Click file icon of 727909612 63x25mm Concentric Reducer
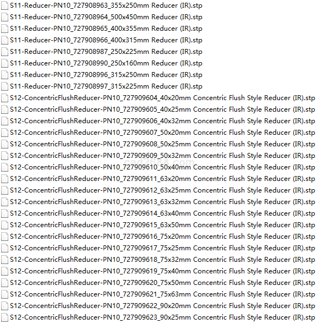Image resolution: width=318 pixels, height=324 pixels. (4, 190)
